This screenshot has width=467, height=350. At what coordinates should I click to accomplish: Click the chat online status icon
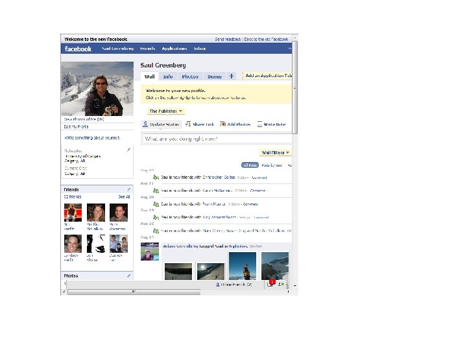[281, 285]
